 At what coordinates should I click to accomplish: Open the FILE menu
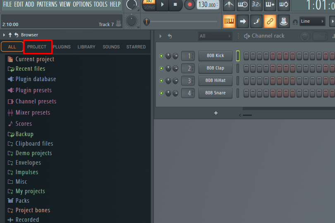[x=7, y=4]
